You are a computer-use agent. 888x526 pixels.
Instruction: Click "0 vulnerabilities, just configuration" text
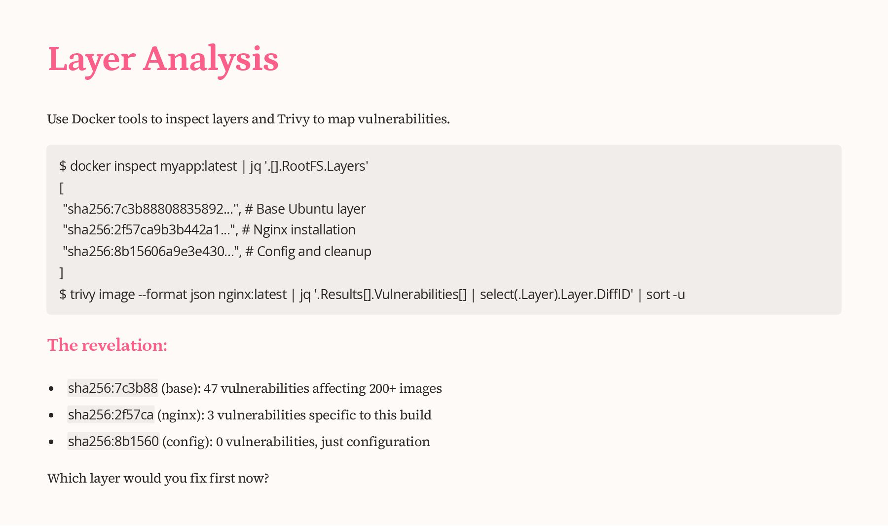pyautogui.click(x=323, y=442)
